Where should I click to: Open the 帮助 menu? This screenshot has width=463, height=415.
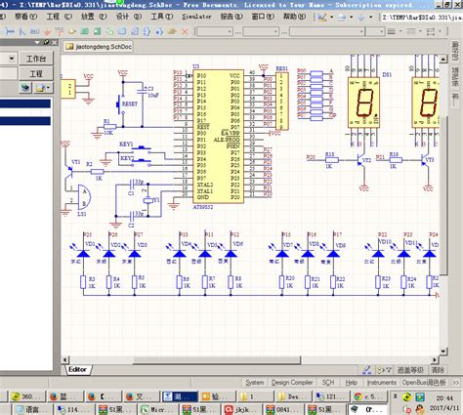coord(294,17)
